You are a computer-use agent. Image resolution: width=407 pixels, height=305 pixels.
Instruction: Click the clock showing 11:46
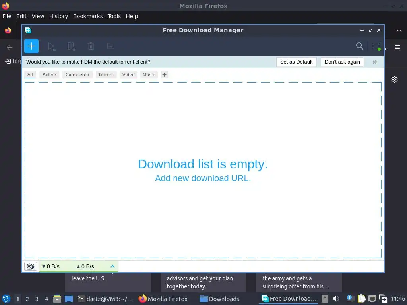click(398, 299)
